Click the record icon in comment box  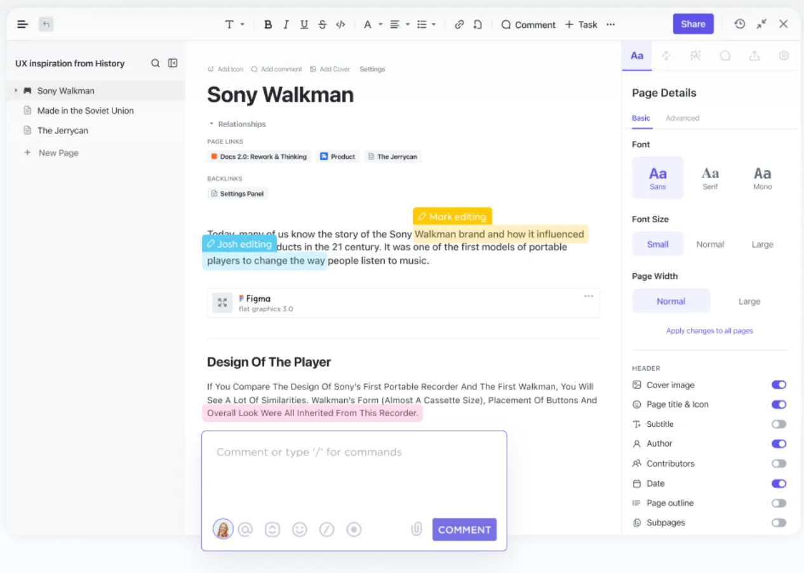354,529
